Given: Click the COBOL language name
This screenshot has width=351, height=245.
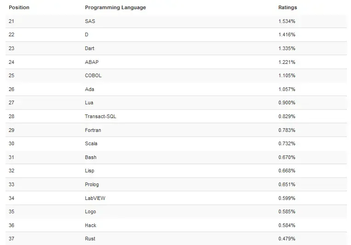Looking at the screenshot, I should point(93,75).
